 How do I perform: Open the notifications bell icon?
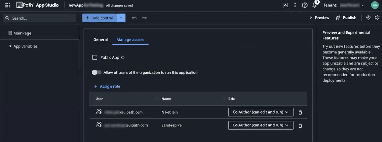(314, 5)
